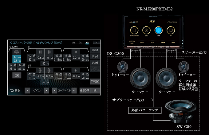
Task: Expand the top-right chevron dropdown
Action: click(x=96, y=42)
